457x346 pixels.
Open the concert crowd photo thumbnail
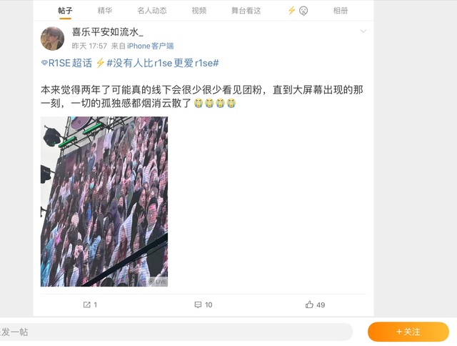tap(104, 202)
